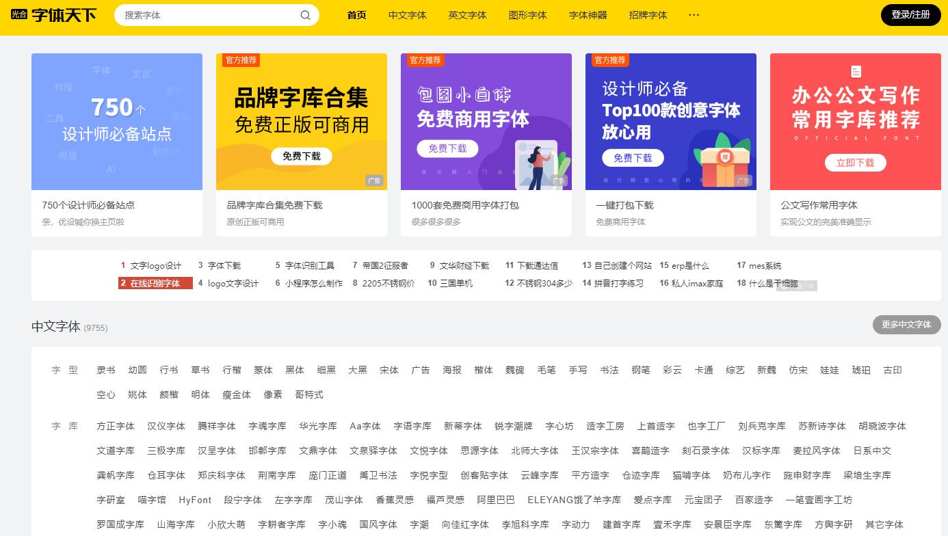Viewport: 948px width, 536px height.
Task: Open the 字体神器 menu item
Action: pyautogui.click(x=588, y=15)
